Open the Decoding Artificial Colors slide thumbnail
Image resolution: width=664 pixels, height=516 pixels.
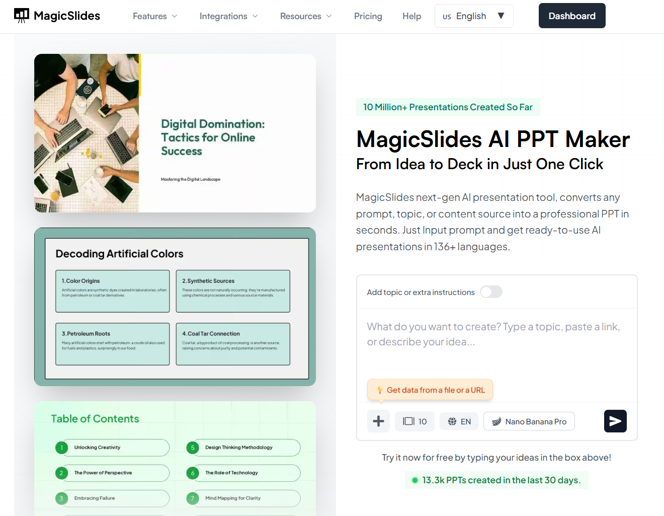(175, 307)
